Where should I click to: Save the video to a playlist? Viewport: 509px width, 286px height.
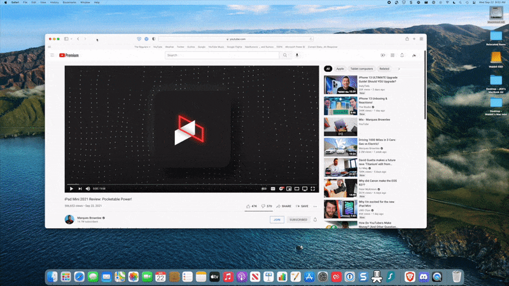[302, 206]
